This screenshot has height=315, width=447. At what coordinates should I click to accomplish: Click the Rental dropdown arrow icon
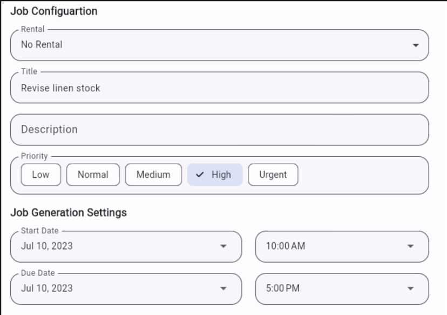[415, 45]
